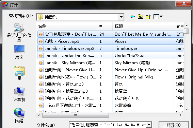Click vertical scrollbar up arrow
Image resolution: width=193 pixels, height=128 pixels.
pos(187,25)
